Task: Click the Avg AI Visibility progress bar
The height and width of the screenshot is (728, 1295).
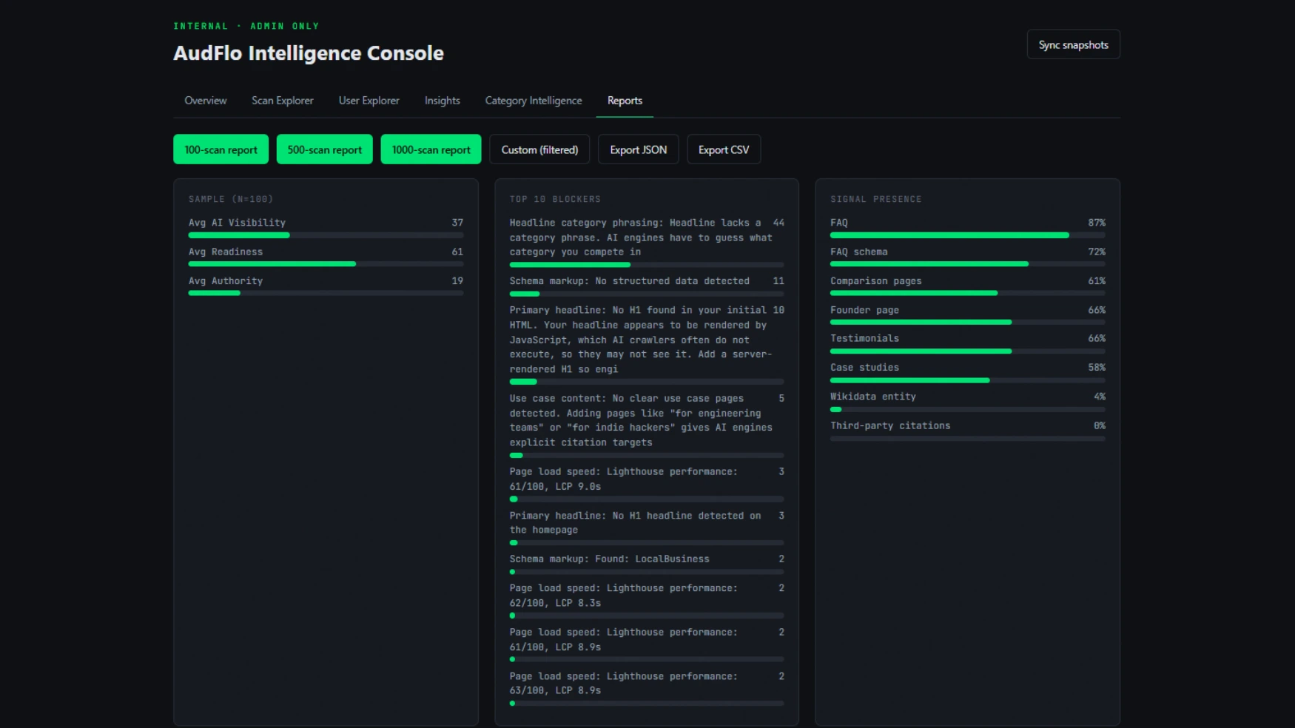Action: (326, 235)
